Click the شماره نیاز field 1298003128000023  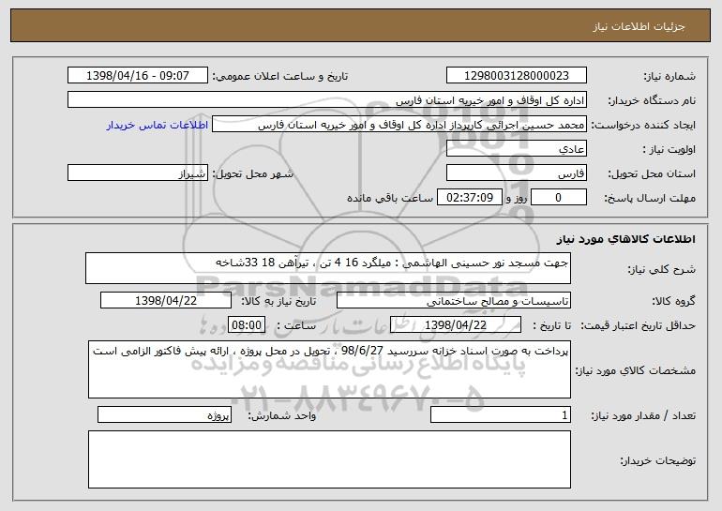(516, 76)
